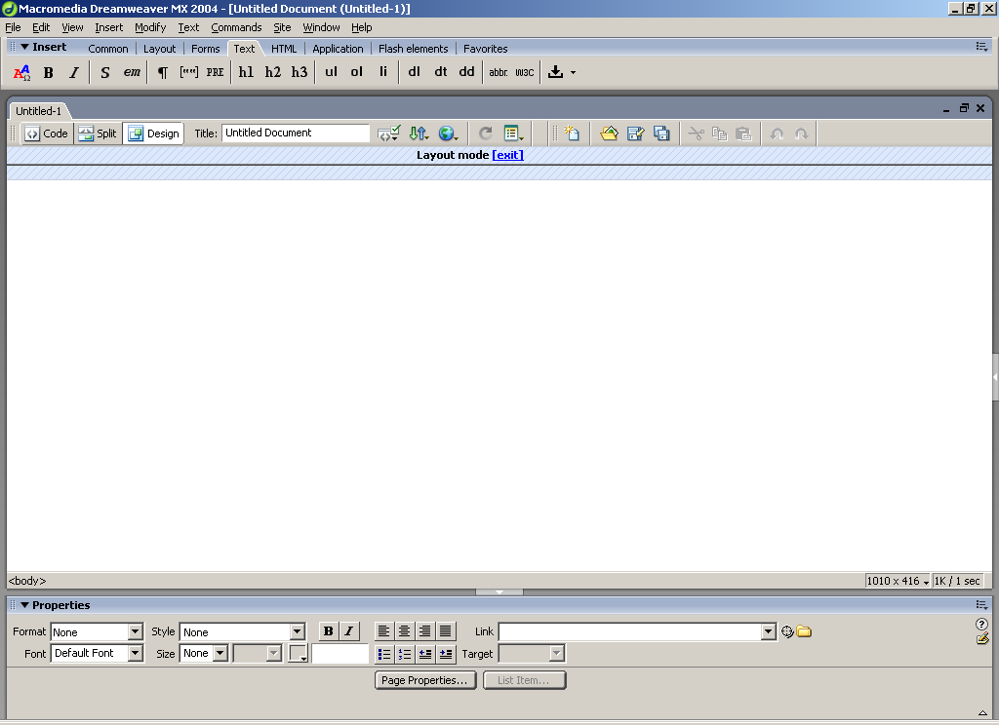Collapse the Insert panel triangle
The width and height of the screenshot is (999, 725).
[24, 47]
